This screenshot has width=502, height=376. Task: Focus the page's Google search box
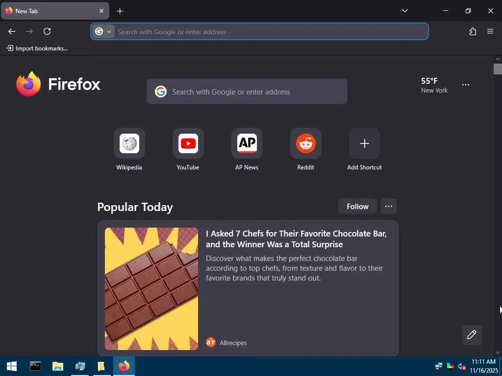pos(247,92)
